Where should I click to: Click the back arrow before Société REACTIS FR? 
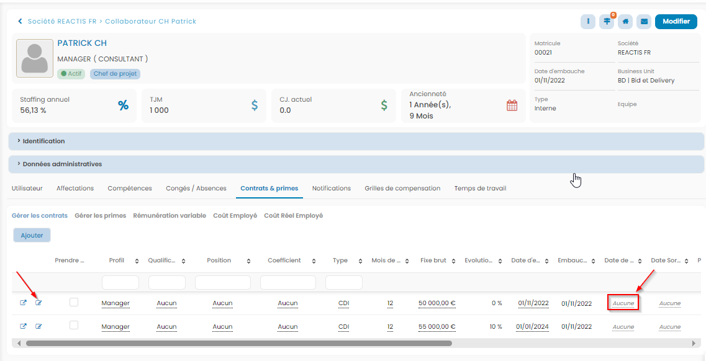(x=20, y=22)
